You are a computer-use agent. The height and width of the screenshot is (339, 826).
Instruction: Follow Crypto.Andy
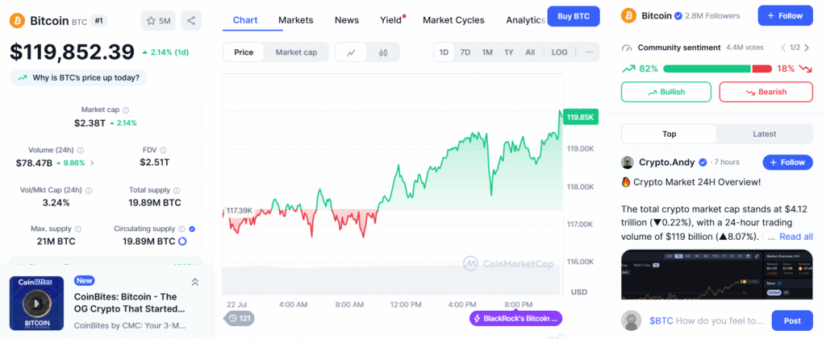click(787, 163)
